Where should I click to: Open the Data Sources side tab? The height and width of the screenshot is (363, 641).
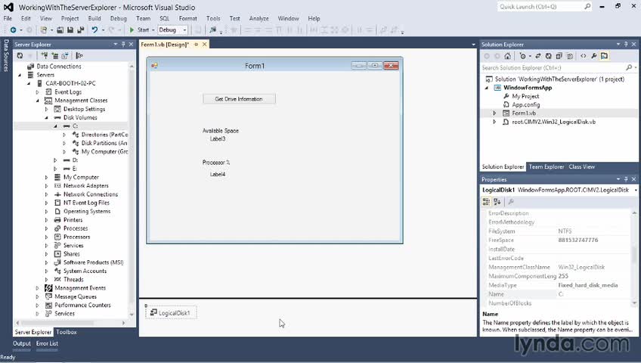6,55
